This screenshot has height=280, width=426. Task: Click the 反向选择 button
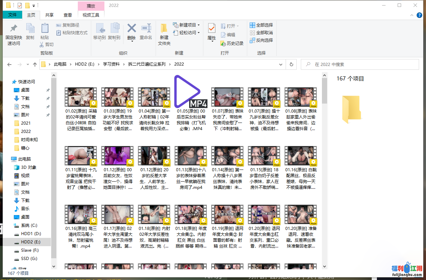click(x=261, y=40)
